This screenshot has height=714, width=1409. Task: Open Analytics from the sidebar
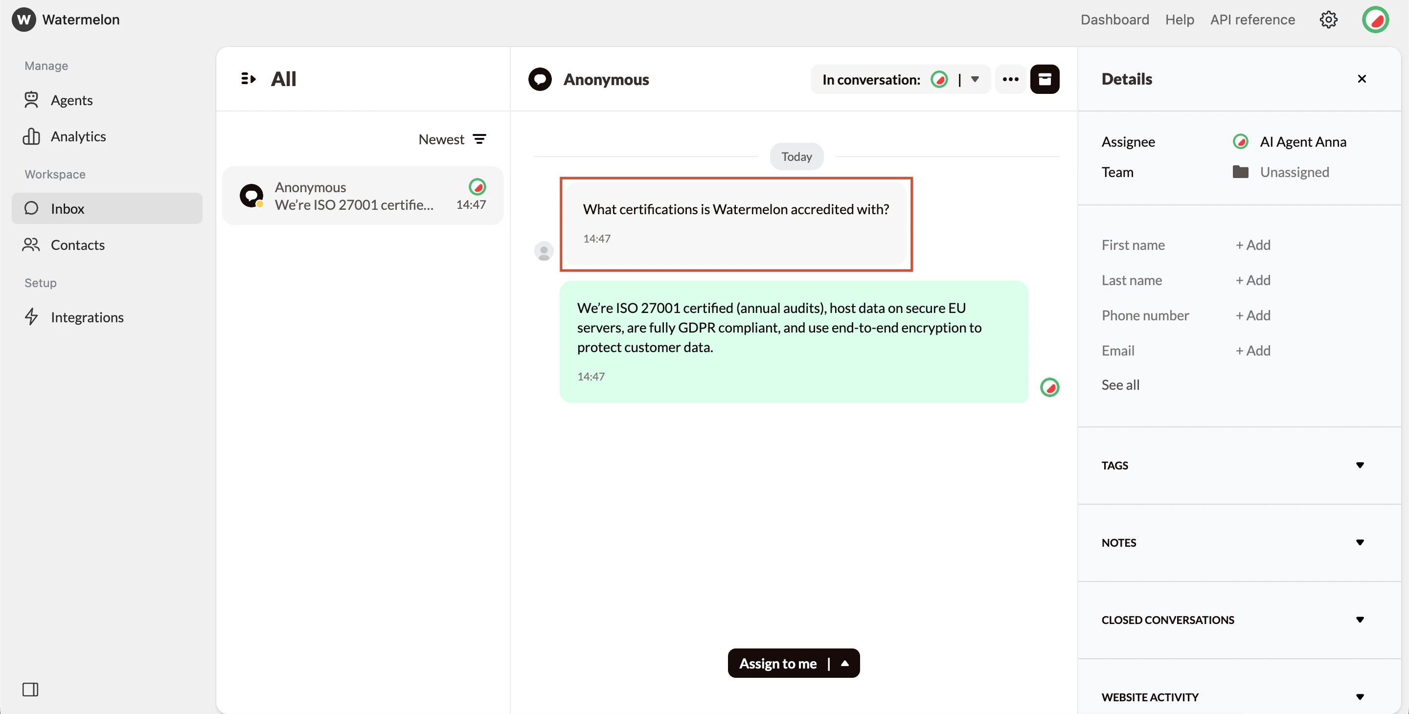pyautogui.click(x=78, y=136)
